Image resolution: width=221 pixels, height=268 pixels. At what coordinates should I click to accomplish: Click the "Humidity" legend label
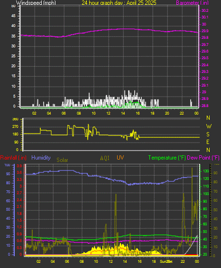(41, 158)
